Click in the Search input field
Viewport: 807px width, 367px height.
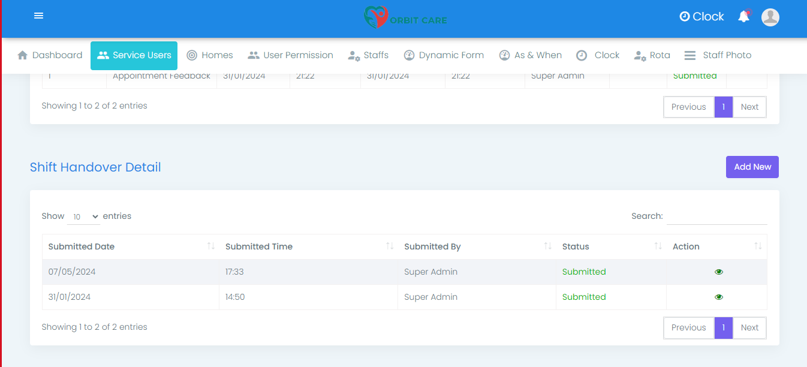click(x=716, y=216)
